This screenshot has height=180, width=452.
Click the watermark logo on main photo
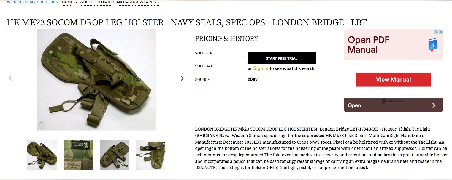(x=42, y=125)
